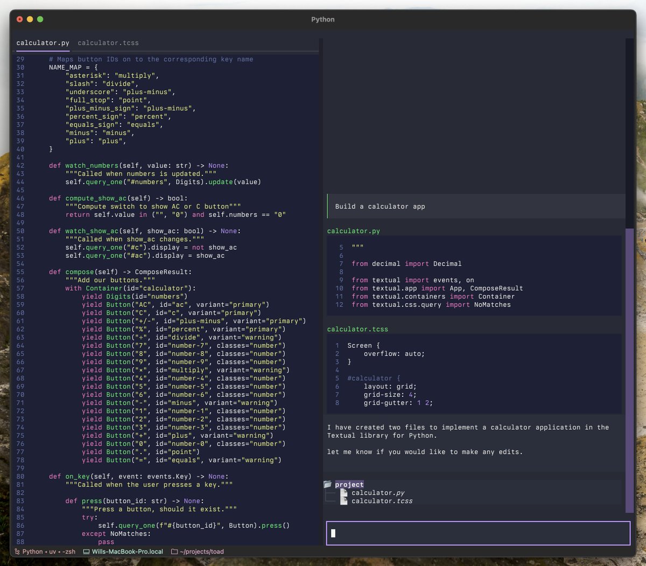Viewport: 646px width, 566px height.
Task: Click Wills-MacBook-Pro.local in the status bar
Action: pyautogui.click(x=128, y=551)
